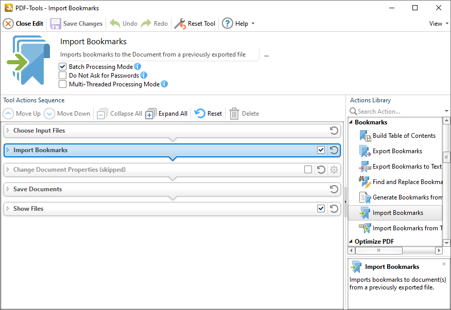Reset the Change Document Properties step

(321, 170)
